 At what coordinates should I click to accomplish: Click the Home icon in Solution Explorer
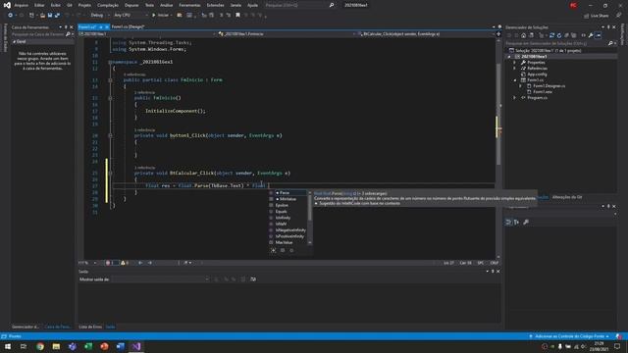tap(523, 35)
